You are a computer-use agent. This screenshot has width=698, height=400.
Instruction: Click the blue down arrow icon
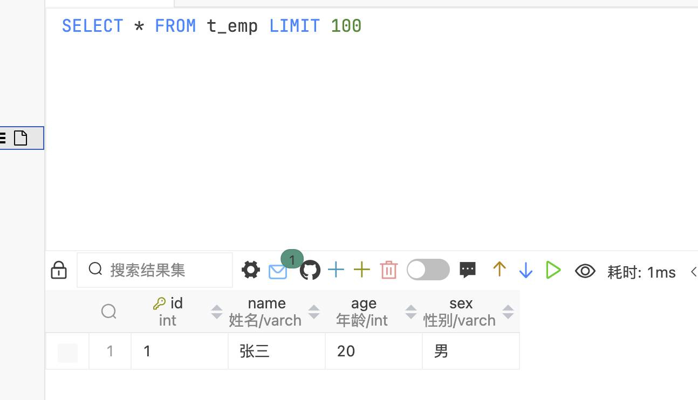pos(526,270)
